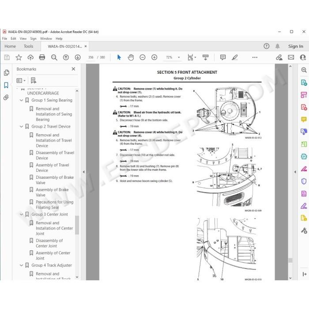
Task: Toggle the Bookmarks panel icon
Action: (x=6, y=85)
